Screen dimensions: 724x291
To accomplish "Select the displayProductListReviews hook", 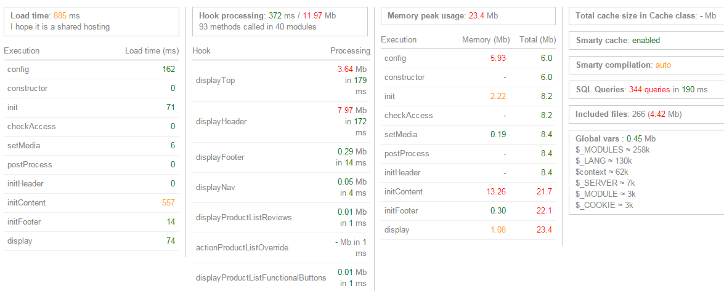I will [243, 217].
